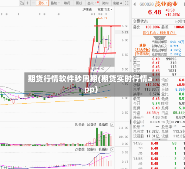Click 加指标 in the bottom indicator panel
Image resolution: width=185 pixels, height=169 pixels.
[x=91, y=149]
